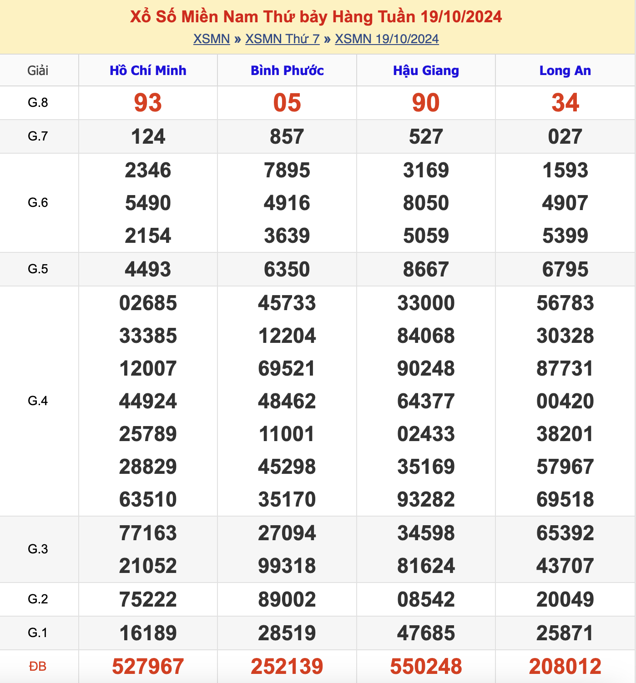
Task: Click G.4 number 45298
Action: point(287,467)
